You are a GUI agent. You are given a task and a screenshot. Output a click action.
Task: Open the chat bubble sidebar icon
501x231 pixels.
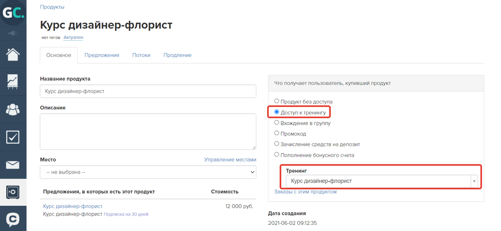point(13,219)
